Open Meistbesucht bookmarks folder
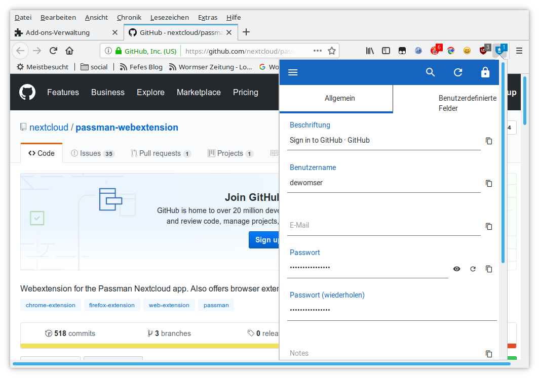The height and width of the screenshot is (378, 539). tap(43, 67)
